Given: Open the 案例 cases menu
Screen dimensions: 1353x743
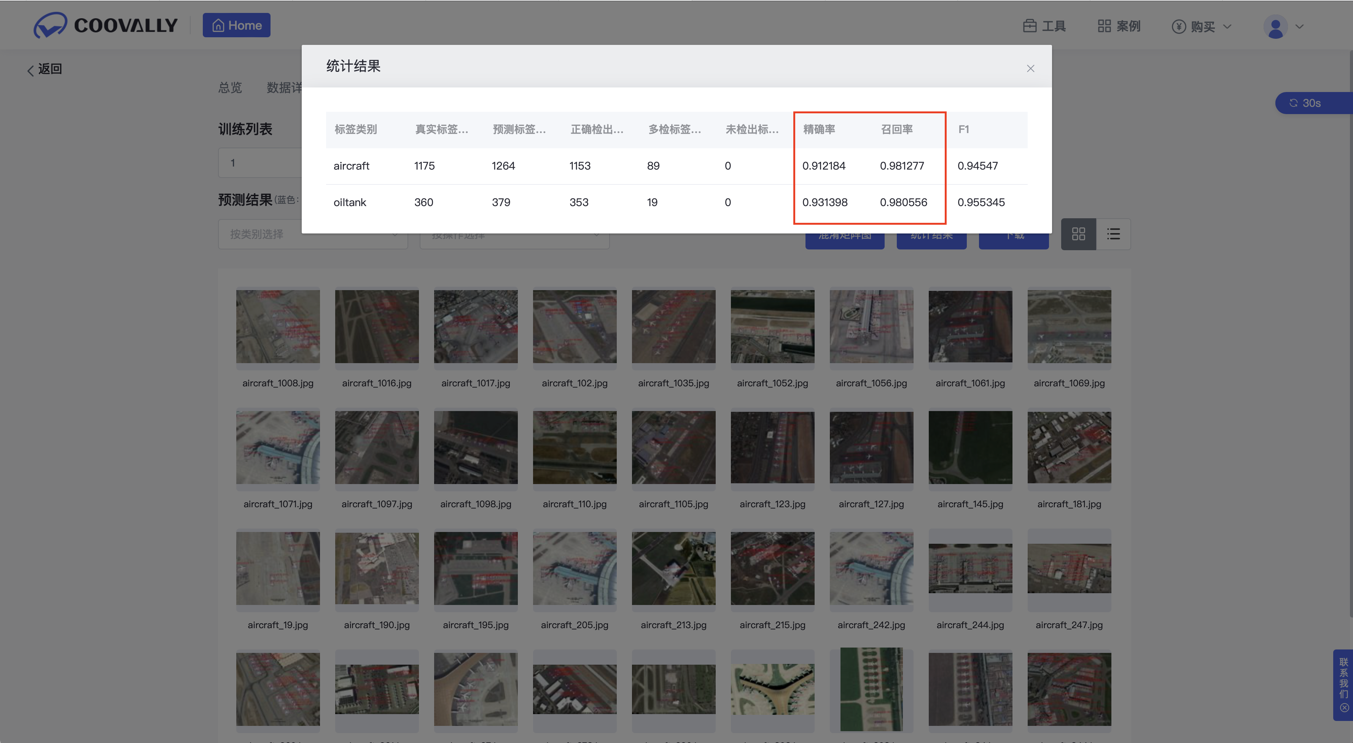Looking at the screenshot, I should (x=1119, y=26).
